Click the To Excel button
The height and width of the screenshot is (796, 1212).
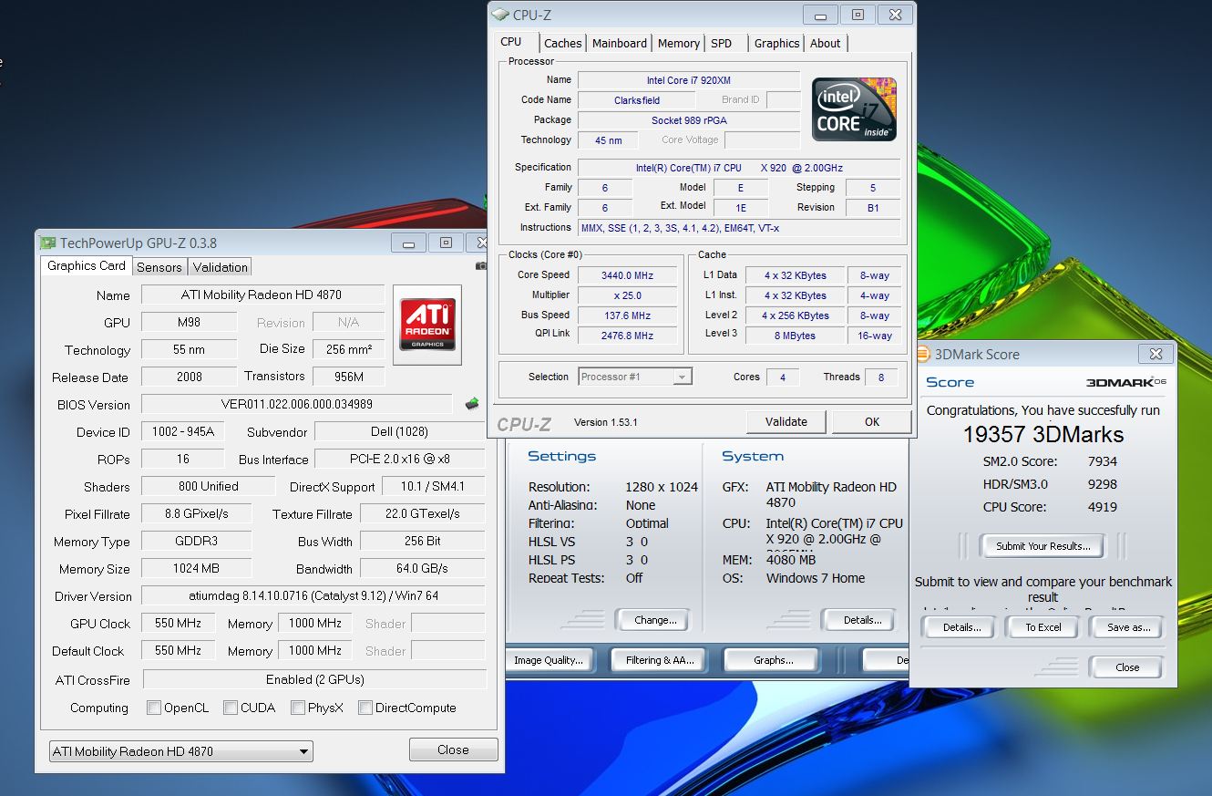point(1043,627)
